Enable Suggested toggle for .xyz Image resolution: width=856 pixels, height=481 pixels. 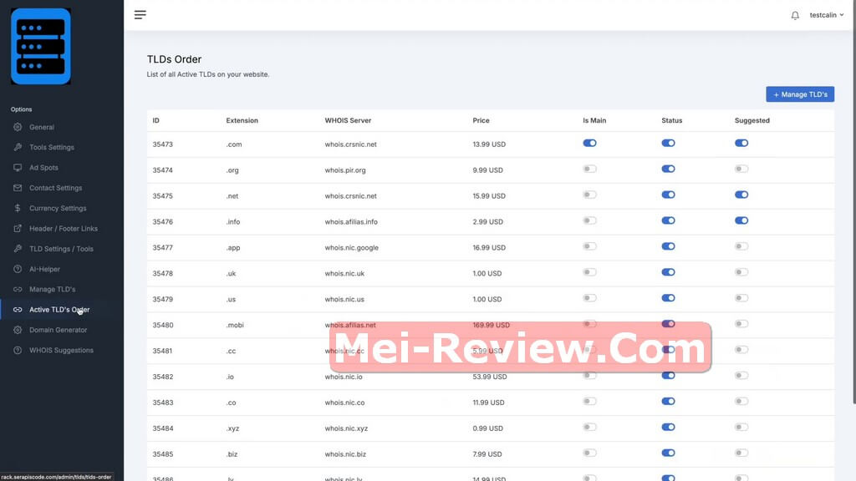pos(741,427)
